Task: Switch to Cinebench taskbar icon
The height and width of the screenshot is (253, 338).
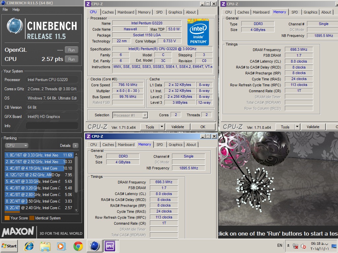Action: [94, 246]
